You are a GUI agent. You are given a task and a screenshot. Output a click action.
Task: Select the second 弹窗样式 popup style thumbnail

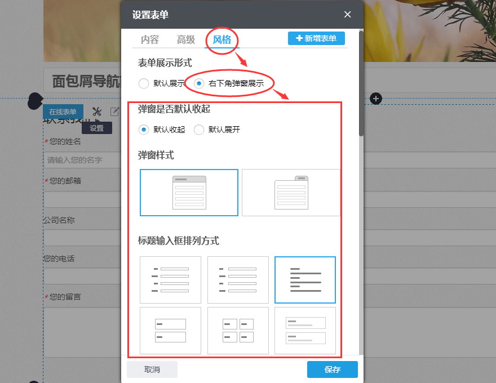(x=291, y=192)
